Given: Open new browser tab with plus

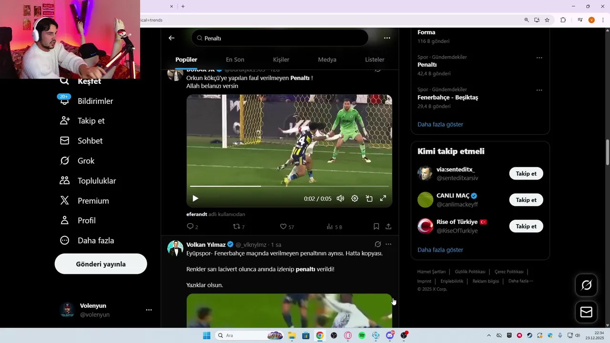Looking at the screenshot, I should click(x=183, y=6).
